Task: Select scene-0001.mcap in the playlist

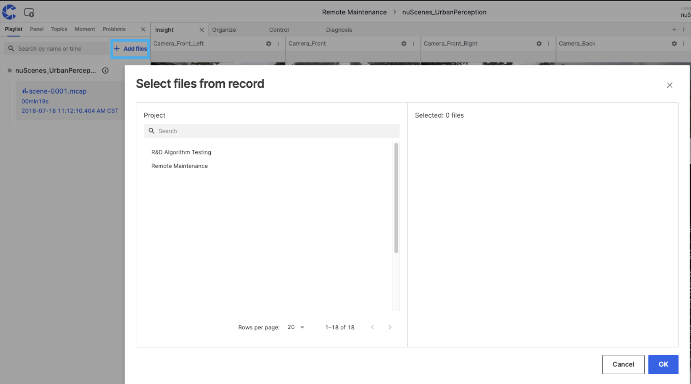Action: [x=70, y=101]
